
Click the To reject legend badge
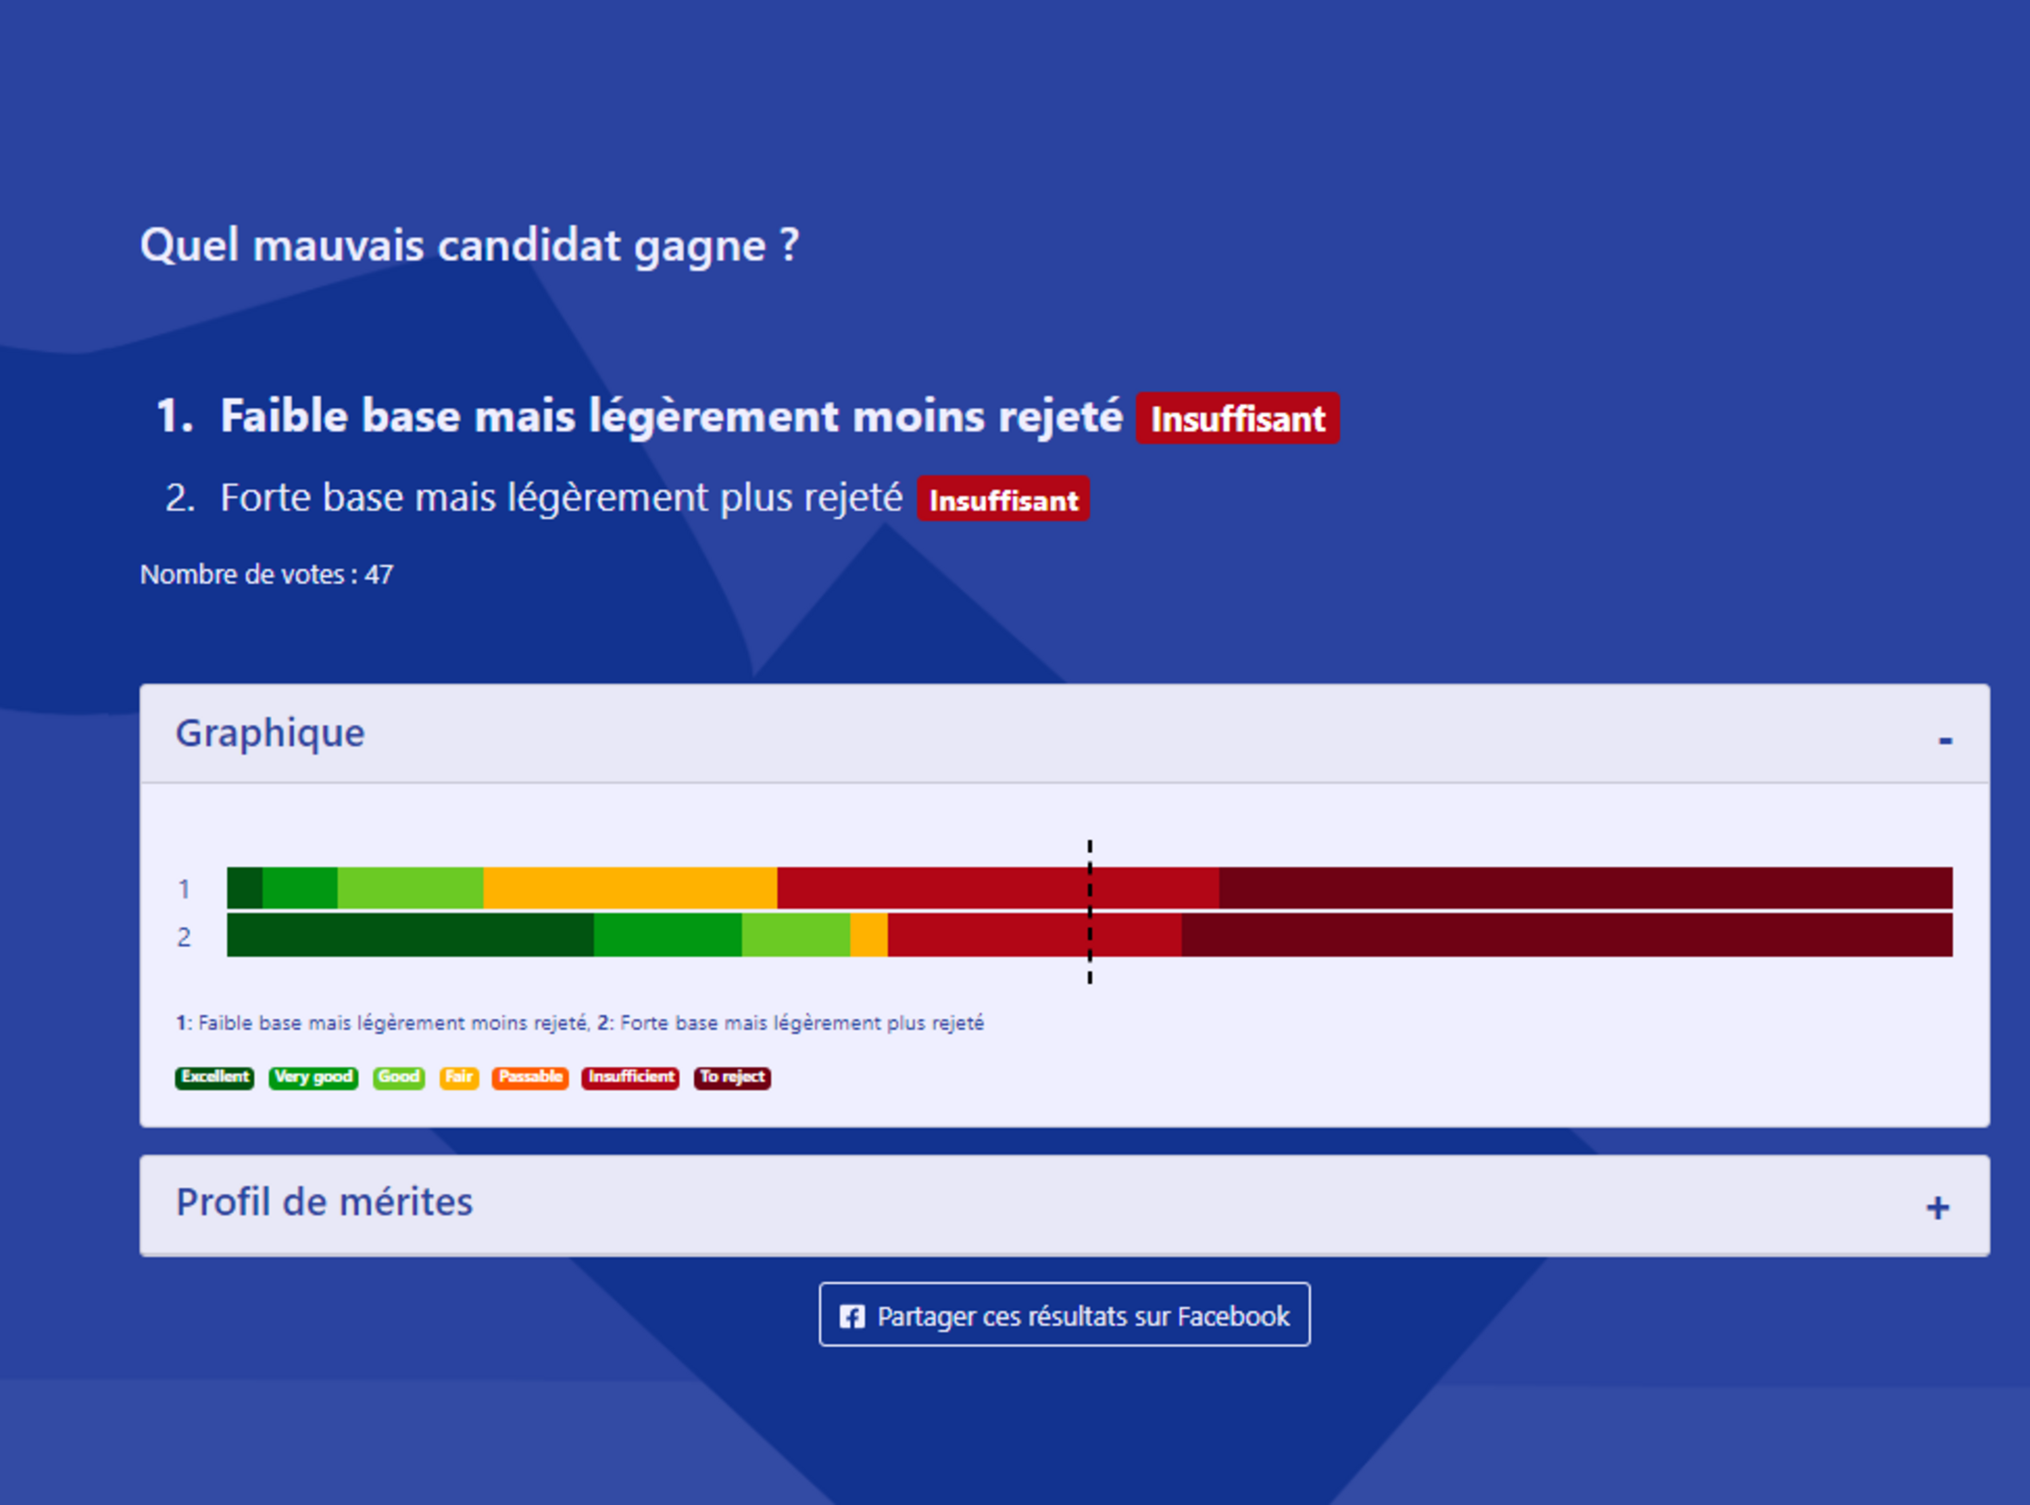[x=732, y=1077]
